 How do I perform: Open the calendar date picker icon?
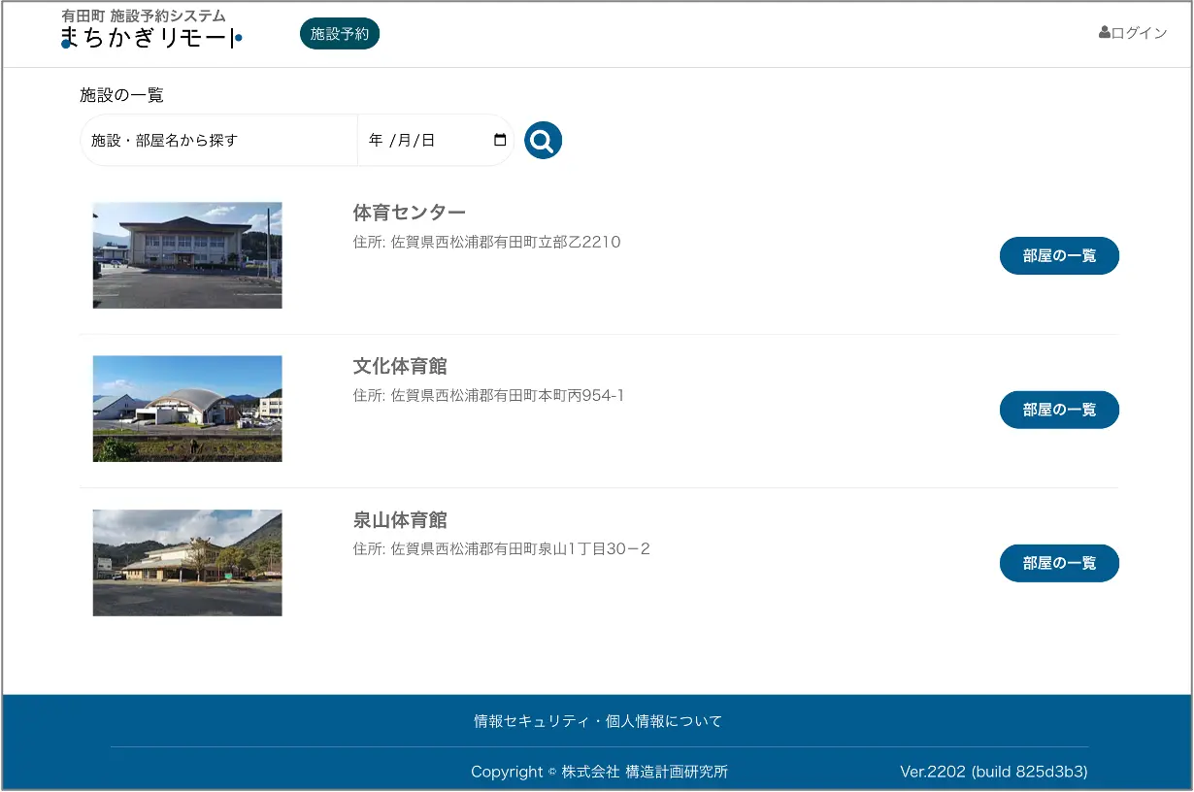pos(500,140)
